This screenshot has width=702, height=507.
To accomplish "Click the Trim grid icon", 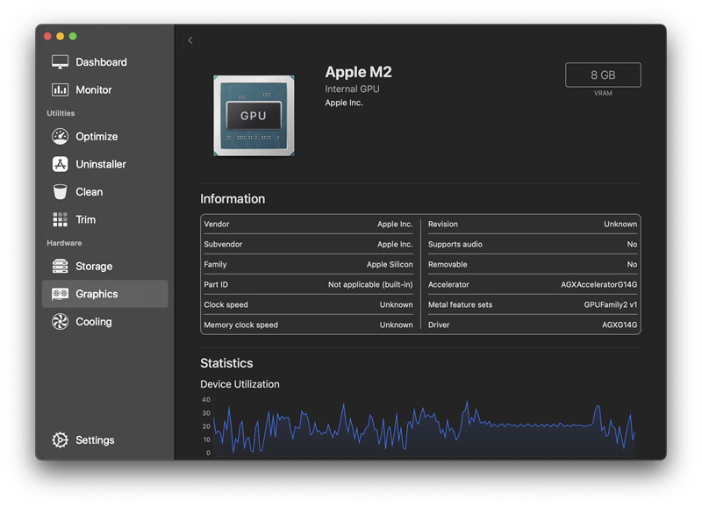I will [x=60, y=219].
